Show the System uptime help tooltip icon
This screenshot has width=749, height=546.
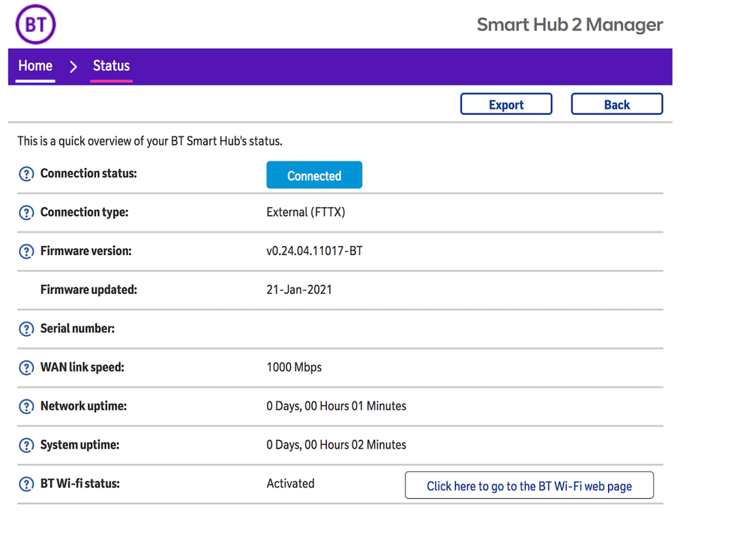pyautogui.click(x=26, y=445)
